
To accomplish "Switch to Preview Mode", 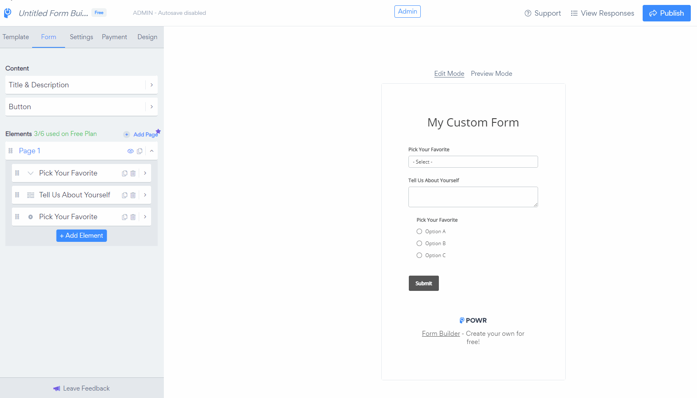I will [x=492, y=74].
